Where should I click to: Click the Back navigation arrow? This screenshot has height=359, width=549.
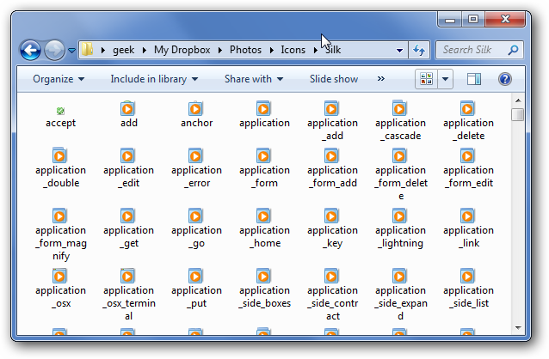click(x=31, y=50)
